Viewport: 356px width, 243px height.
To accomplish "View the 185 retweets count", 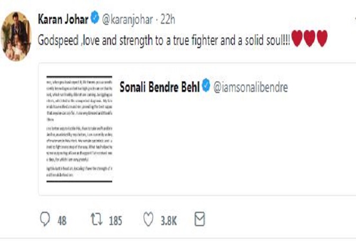I will coord(115,221).
